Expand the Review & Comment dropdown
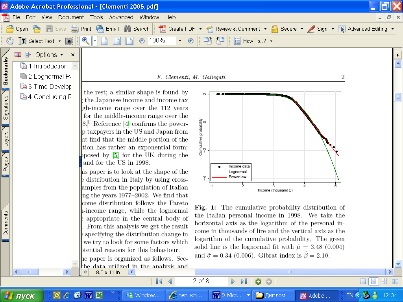 coord(265,29)
